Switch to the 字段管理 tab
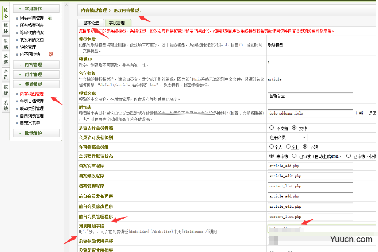Screen dimensions: 378x252 pos(117,23)
